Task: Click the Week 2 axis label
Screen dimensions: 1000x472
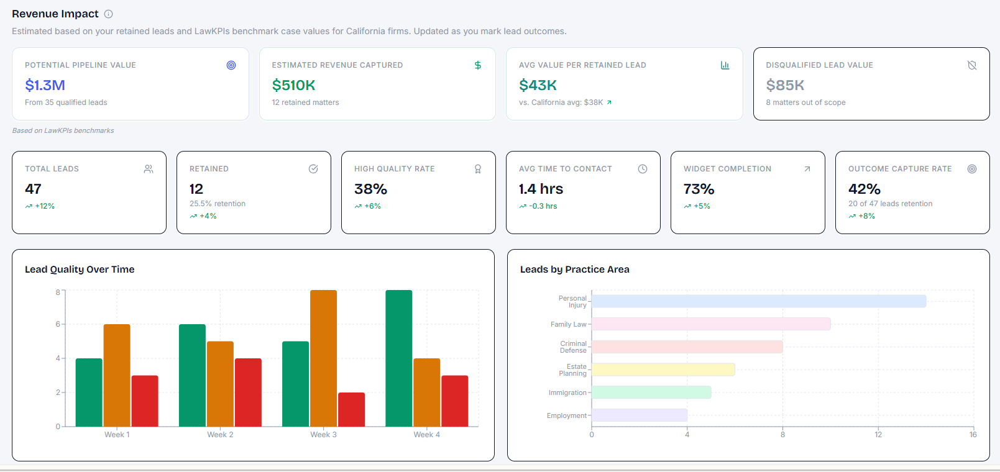Action: 220,435
